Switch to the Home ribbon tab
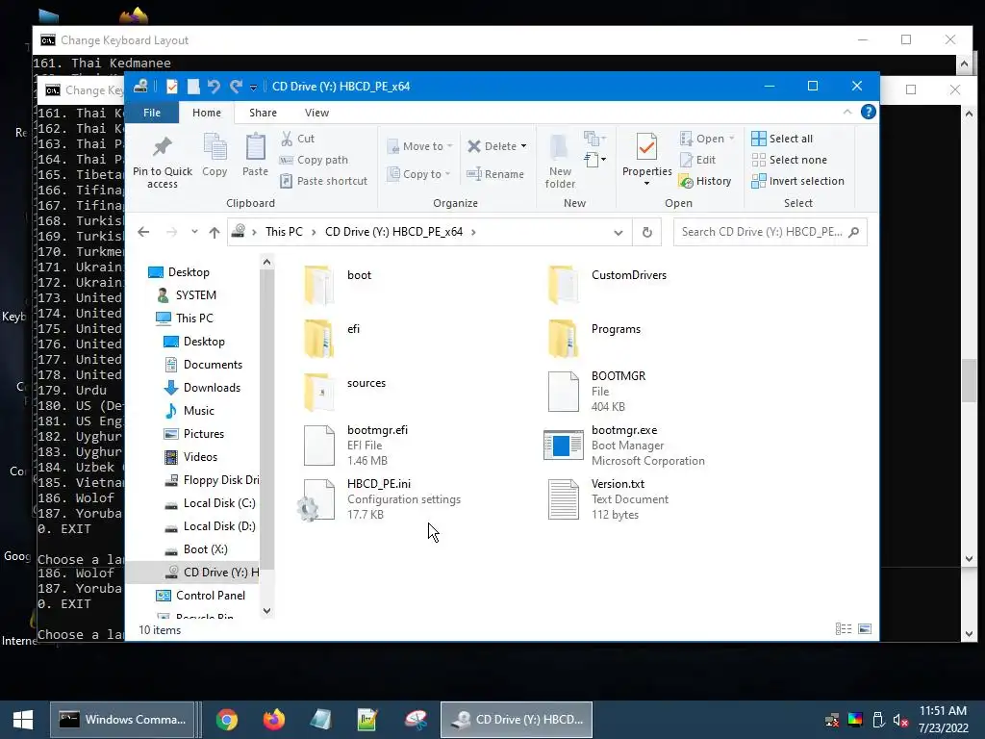Viewport: 985px width, 739px height. click(x=207, y=113)
